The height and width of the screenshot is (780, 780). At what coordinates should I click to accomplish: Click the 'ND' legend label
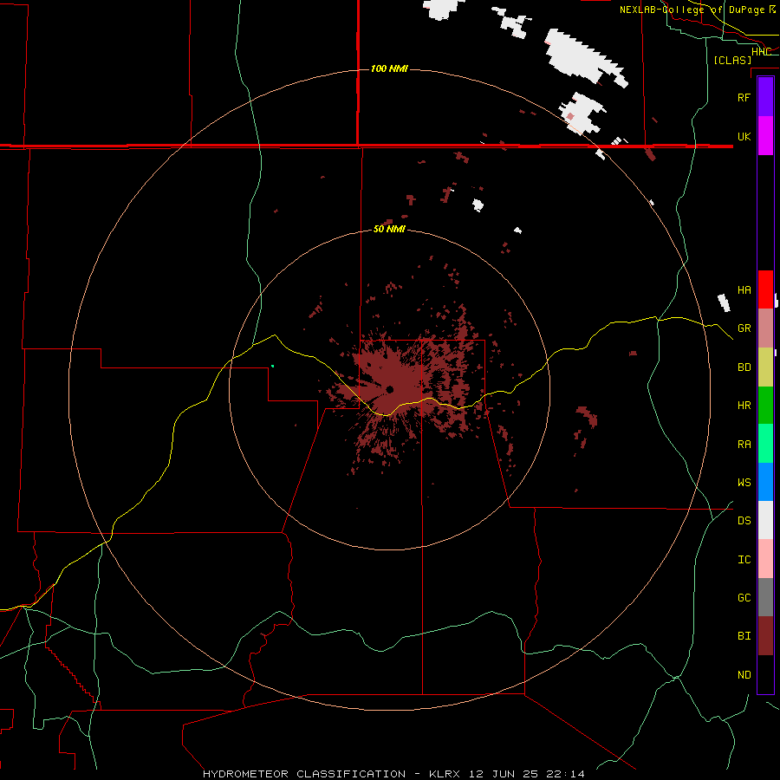click(744, 675)
